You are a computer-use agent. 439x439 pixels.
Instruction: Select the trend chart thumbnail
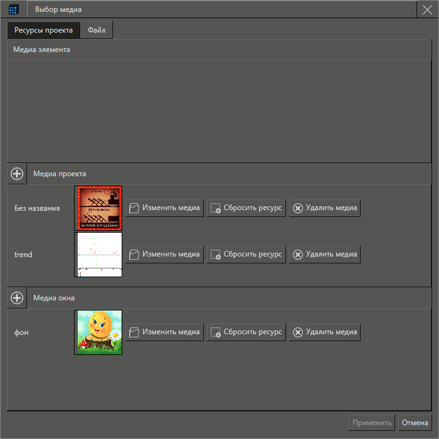(98, 255)
